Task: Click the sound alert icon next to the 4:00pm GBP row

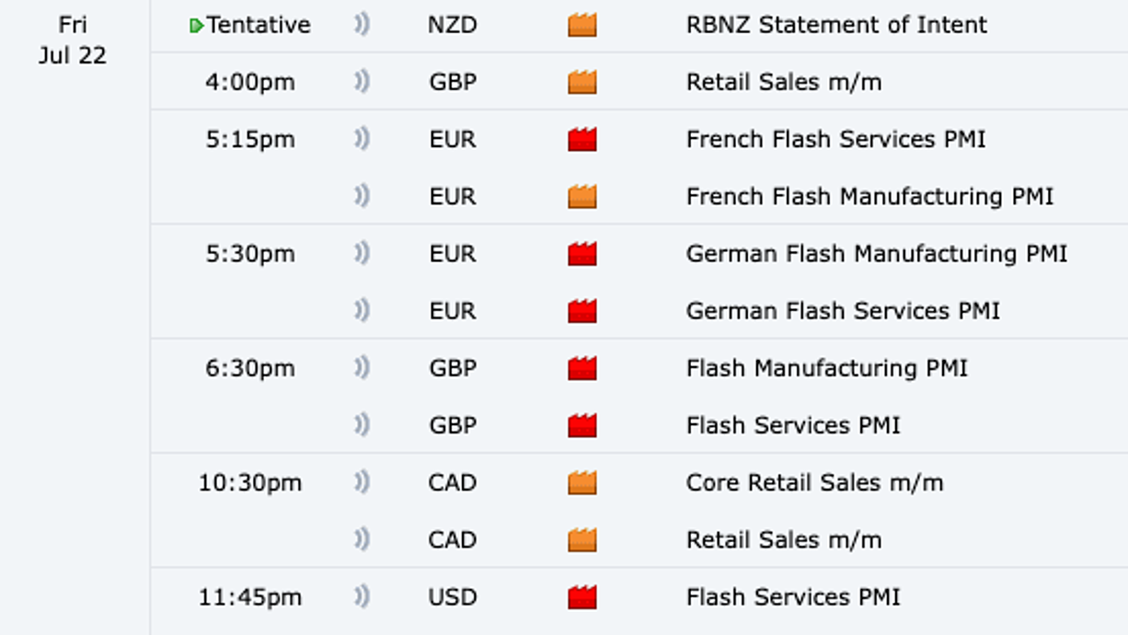Action: (x=362, y=82)
